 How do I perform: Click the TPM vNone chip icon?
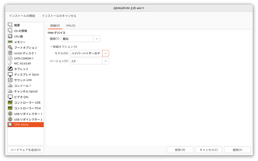10,125
